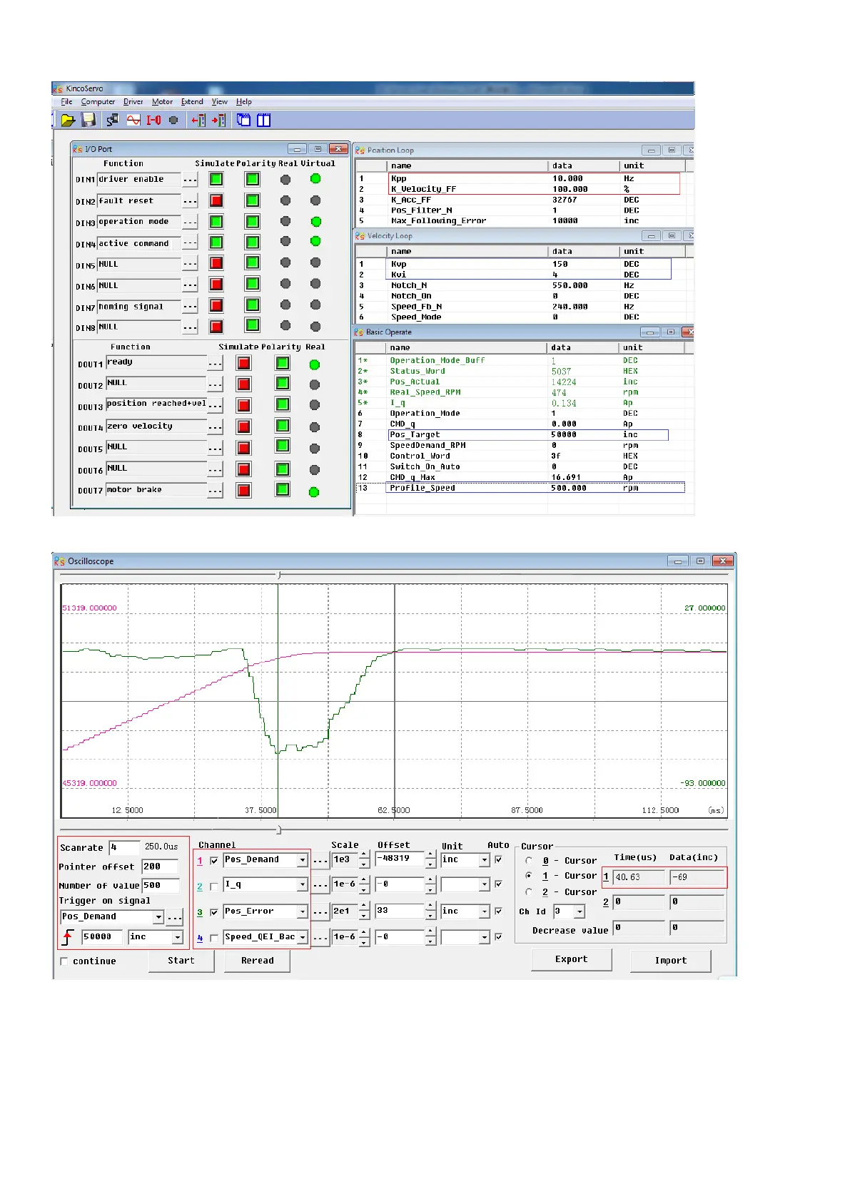Open the Pos_Error channel dropdown
The height and width of the screenshot is (1201, 850).
click(x=303, y=912)
